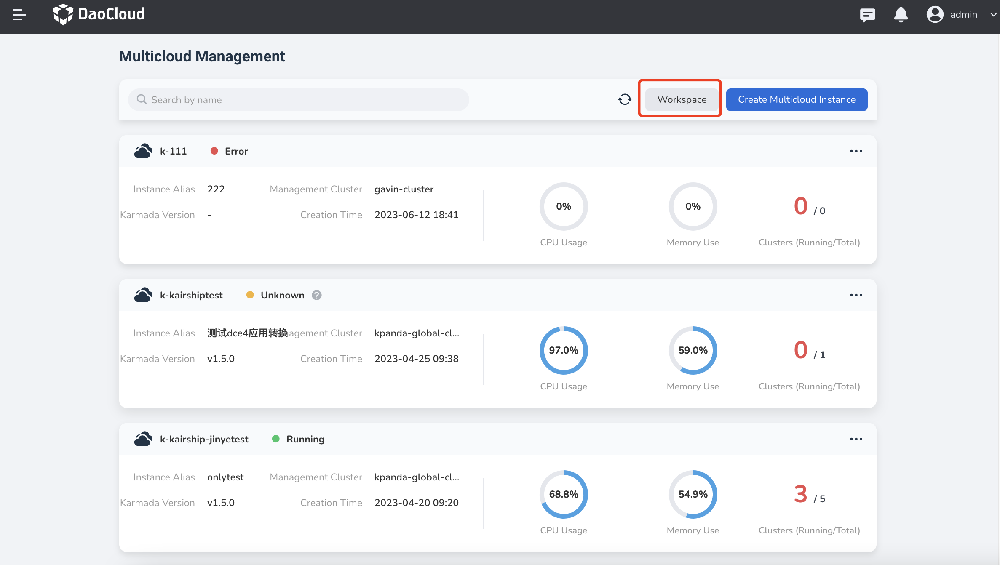Open the k-111 instance name
This screenshot has height=565, width=1000.
click(173, 151)
